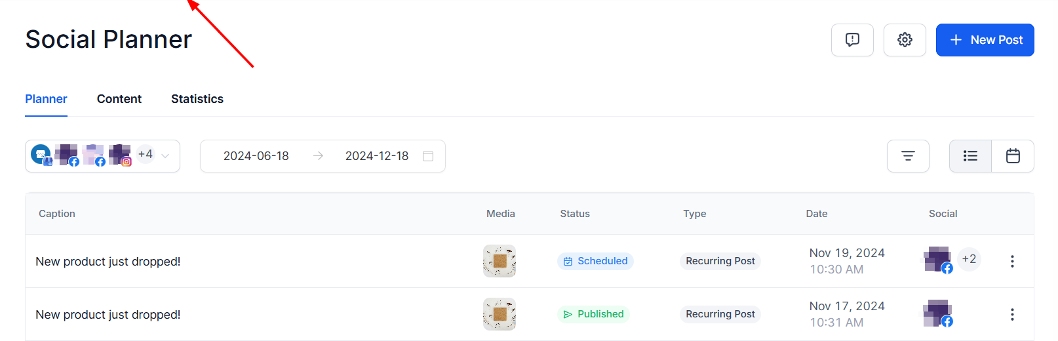Click Recurring Post tag on Nov 17 row
The image size is (1058, 341).
[x=720, y=314]
